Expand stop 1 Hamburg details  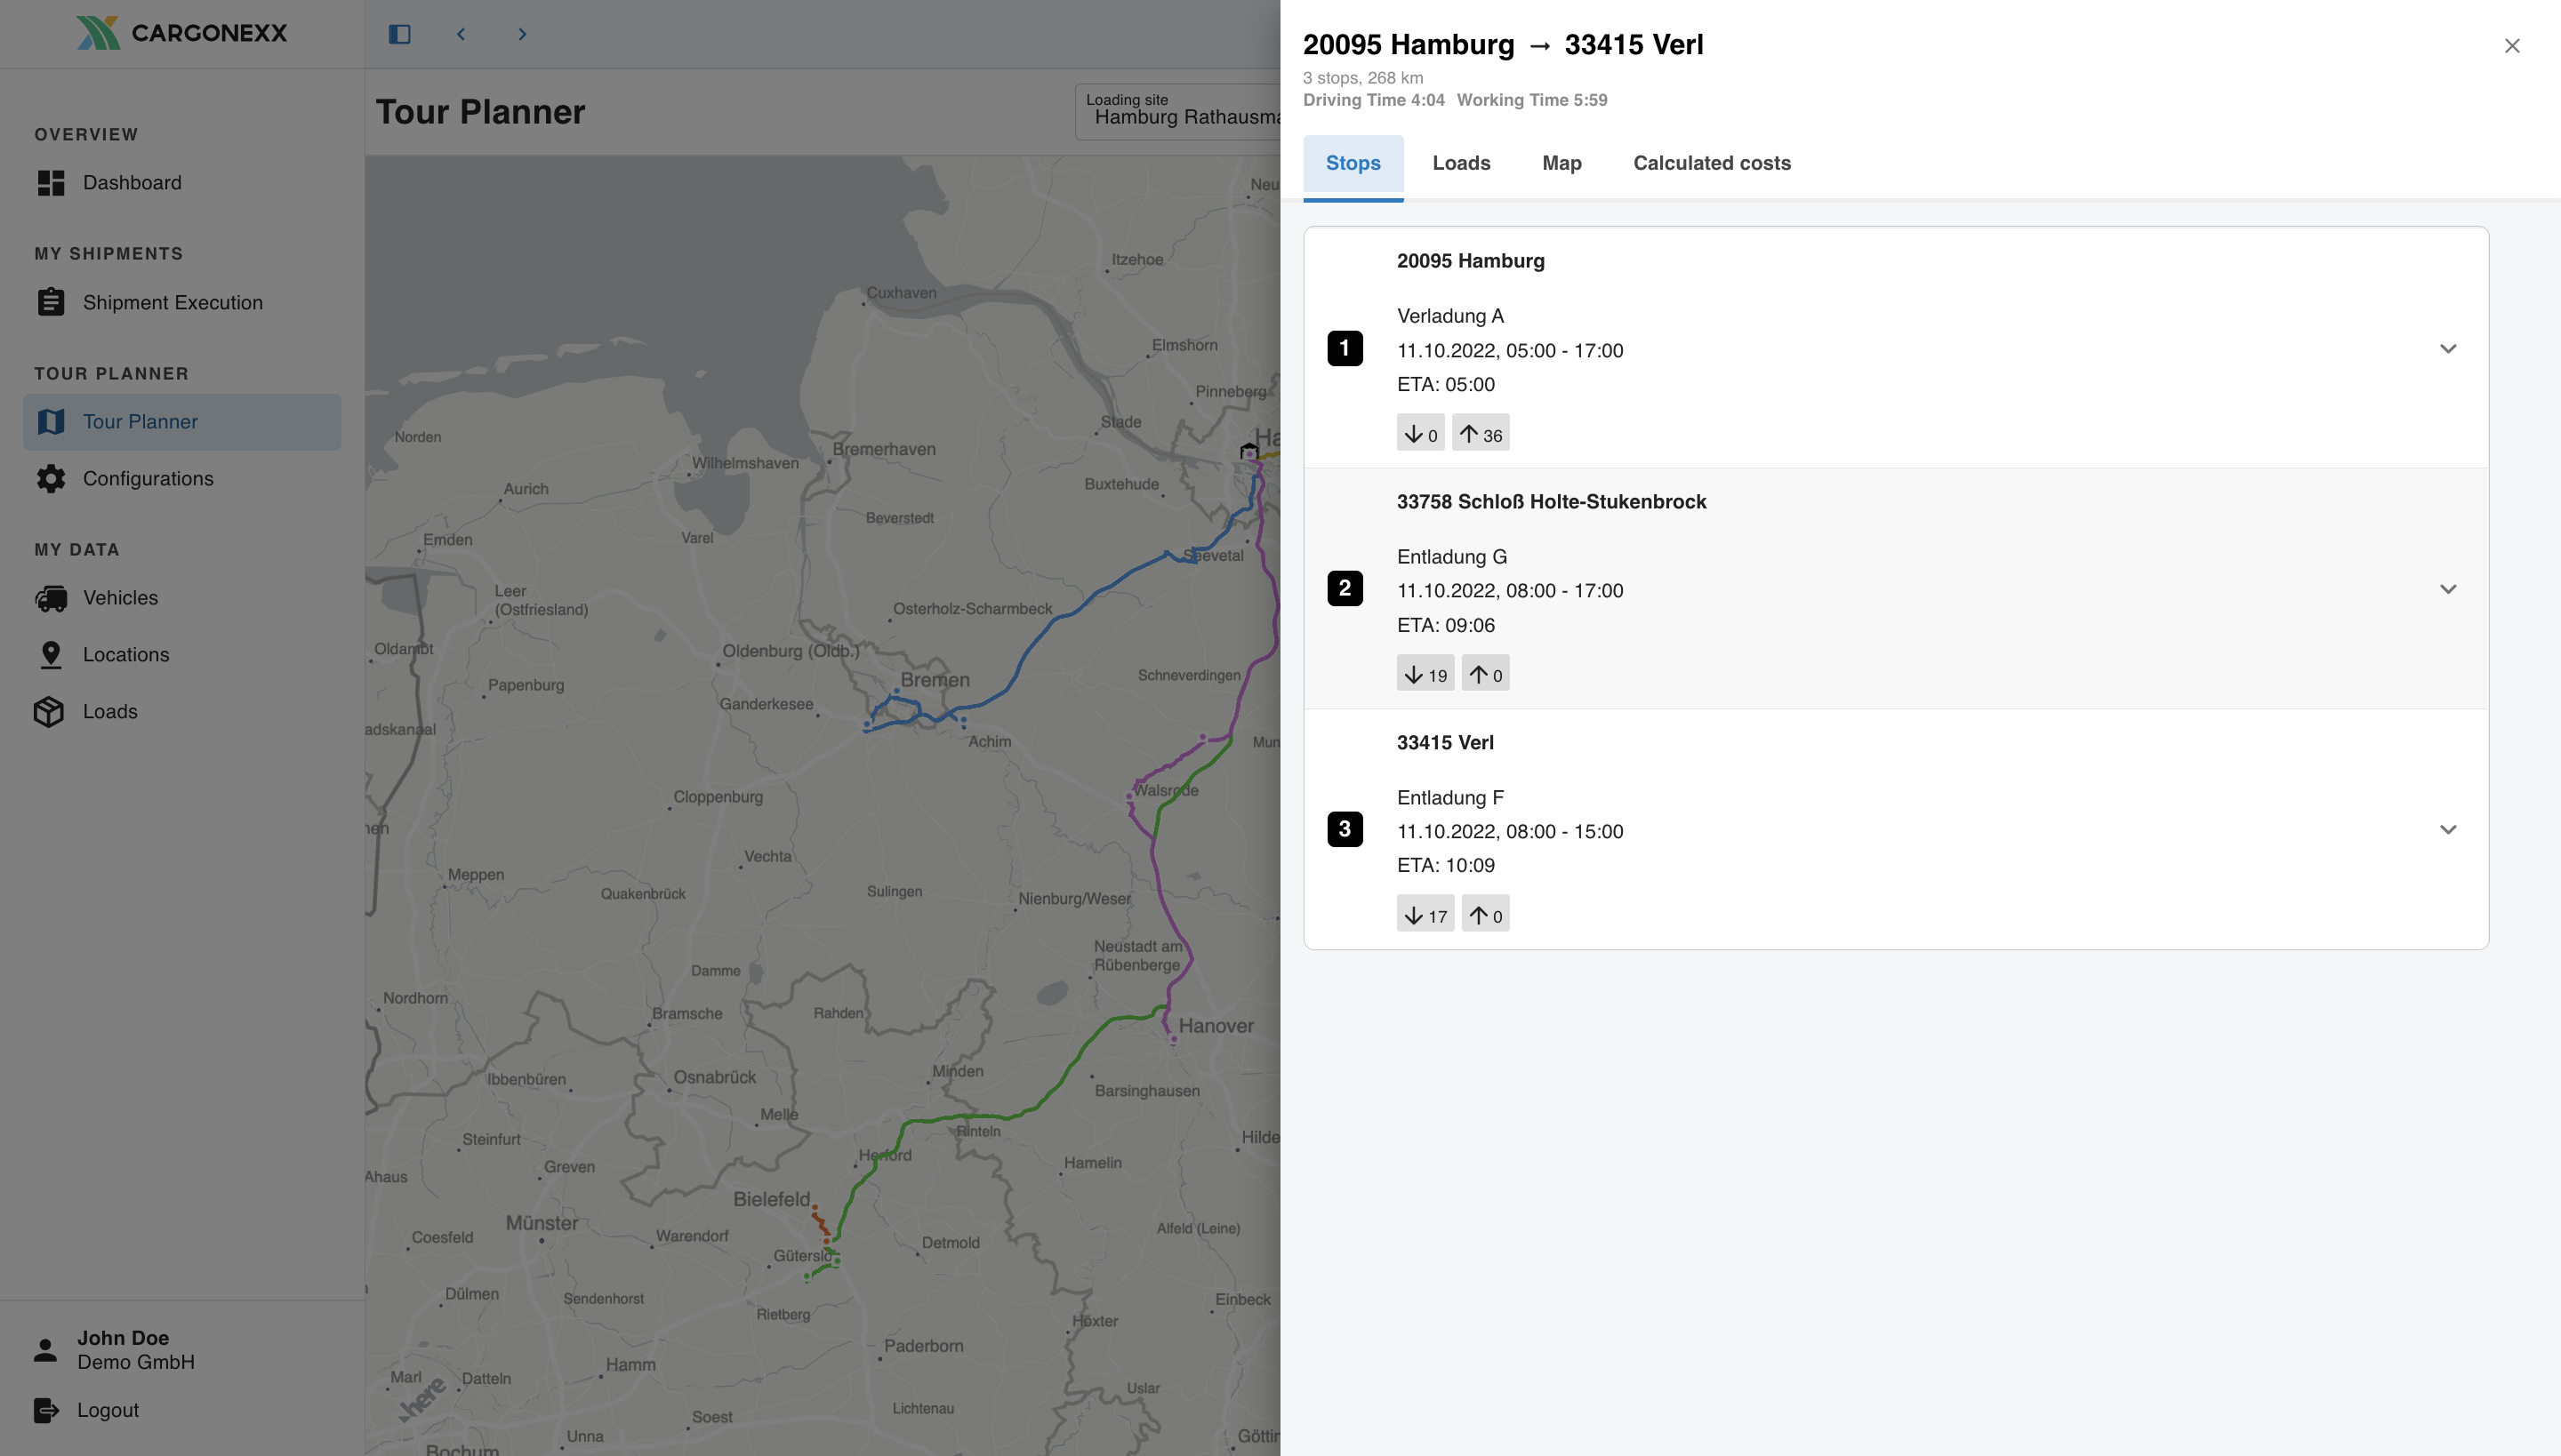coord(2447,349)
